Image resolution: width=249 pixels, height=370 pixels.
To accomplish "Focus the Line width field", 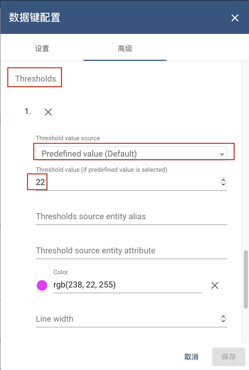I will point(127,319).
